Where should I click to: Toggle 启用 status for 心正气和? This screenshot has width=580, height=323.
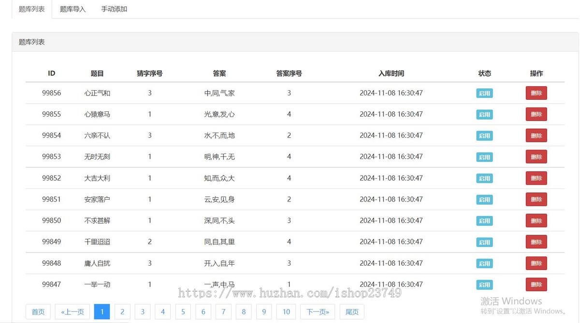tap(484, 94)
